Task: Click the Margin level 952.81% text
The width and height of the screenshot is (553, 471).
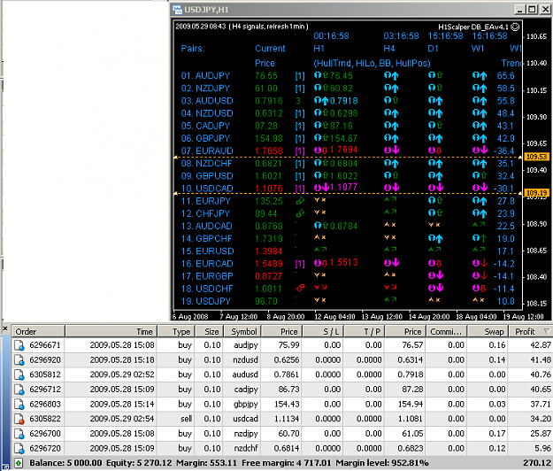Action: pos(382,463)
